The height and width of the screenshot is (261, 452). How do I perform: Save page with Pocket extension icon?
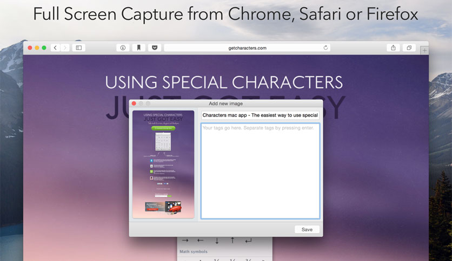(x=155, y=47)
